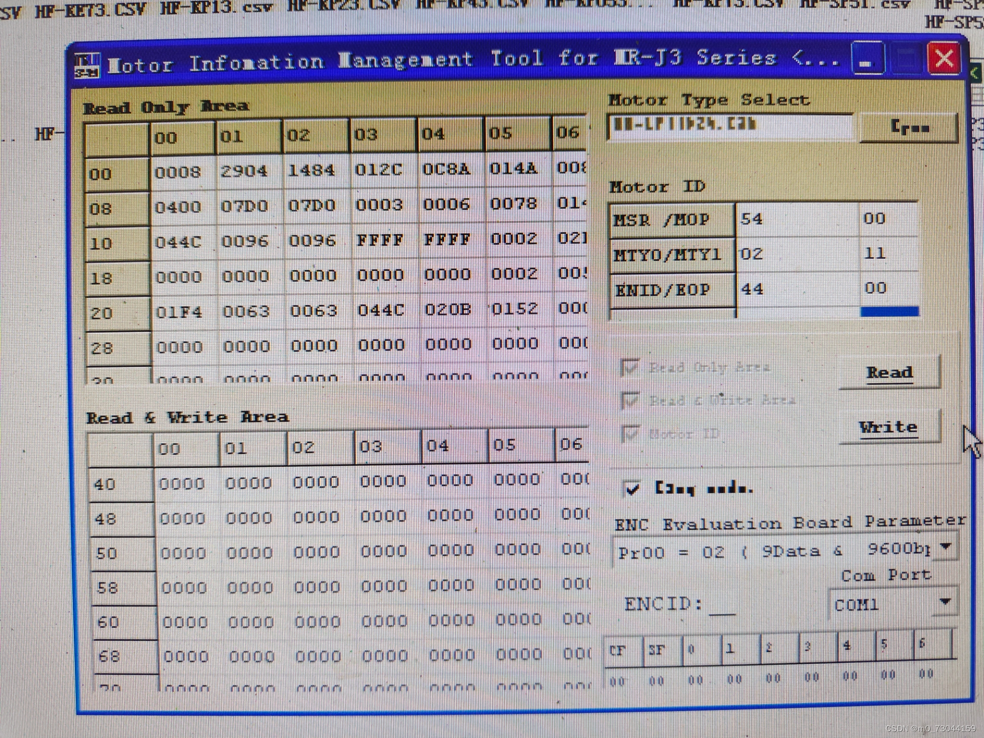Click the ENID/EOP row header
984x738 pixels.
pos(672,291)
